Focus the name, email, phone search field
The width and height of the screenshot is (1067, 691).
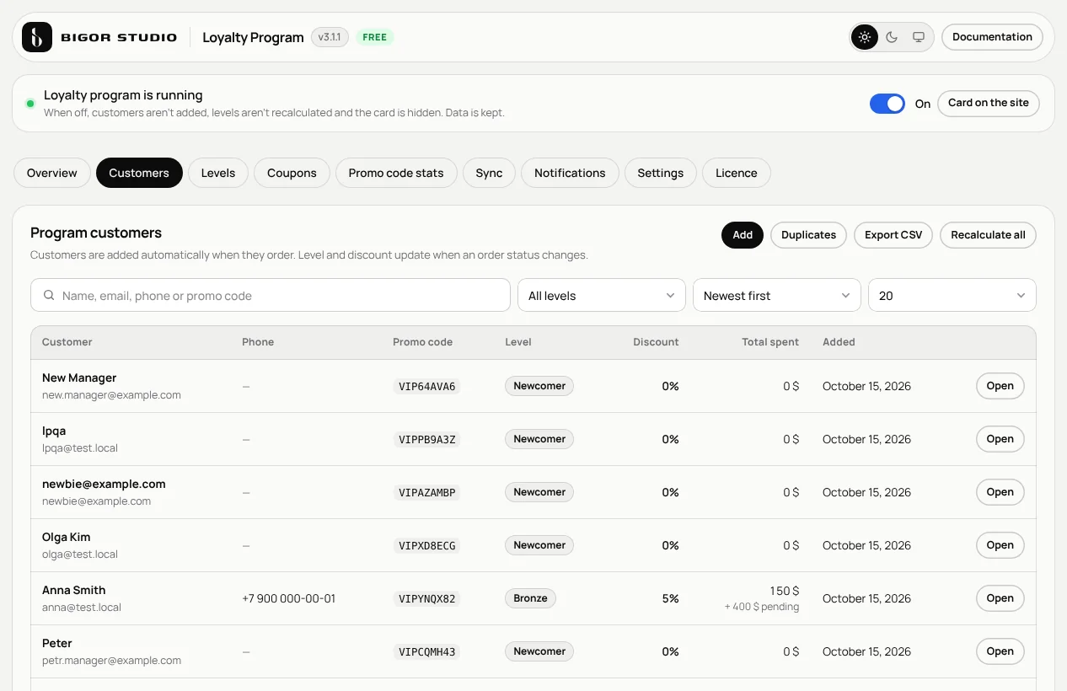point(271,296)
